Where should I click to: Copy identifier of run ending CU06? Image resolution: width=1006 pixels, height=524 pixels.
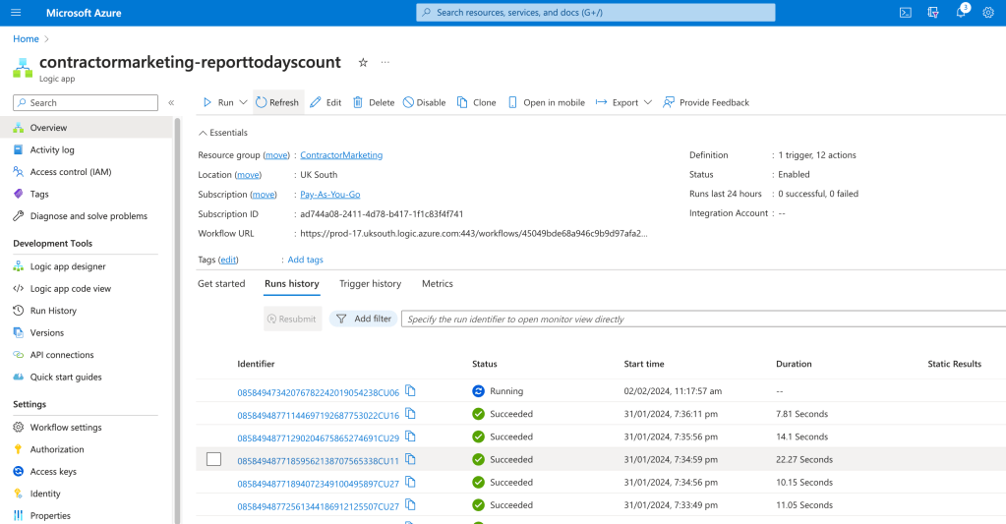411,390
